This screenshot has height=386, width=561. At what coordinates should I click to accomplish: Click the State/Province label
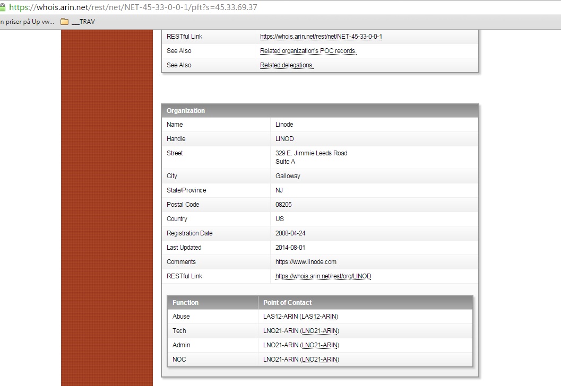pos(186,190)
